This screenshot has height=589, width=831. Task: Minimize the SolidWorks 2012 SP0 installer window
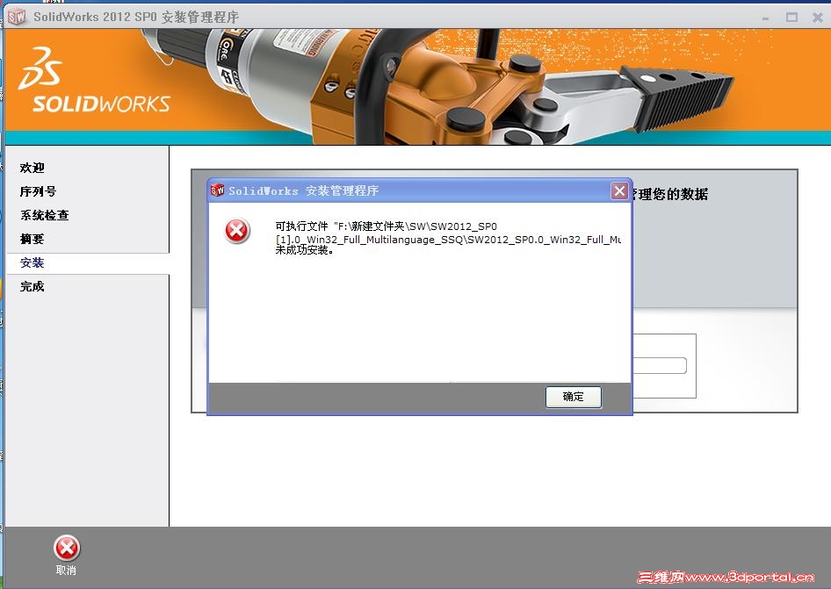[x=765, y=18]
